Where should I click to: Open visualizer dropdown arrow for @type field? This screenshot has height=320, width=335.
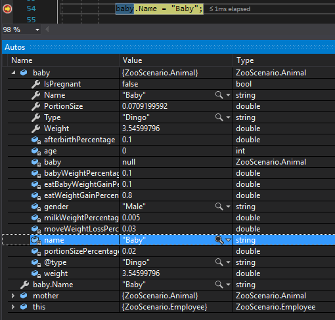(228, 262)
